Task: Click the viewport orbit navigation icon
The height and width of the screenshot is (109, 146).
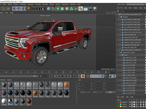Action: pos(112,13)
